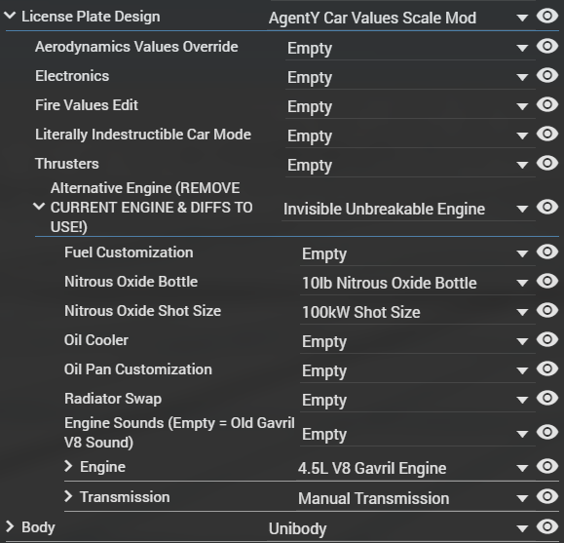Collapse the License Plate Design section

pos(10,16)
